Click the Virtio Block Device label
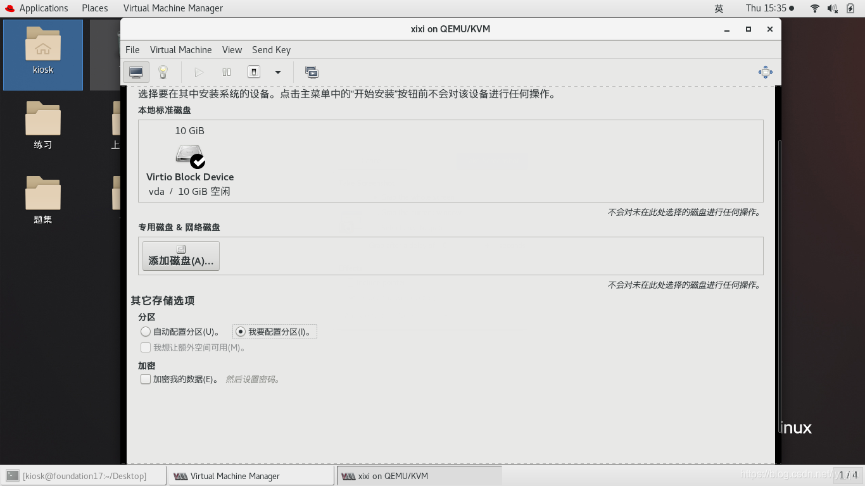The height and width of the screenshot is (486, 865). (190, 177)
